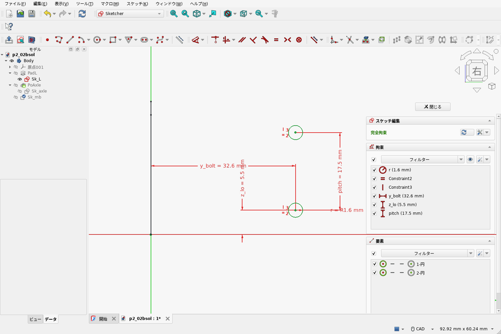The image size is (501, 334).
Task: Apply the equal constraint tool
Action: point(276,40)
